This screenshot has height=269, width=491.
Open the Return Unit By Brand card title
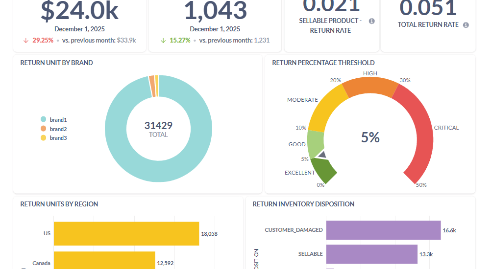[x=56, y=63]
